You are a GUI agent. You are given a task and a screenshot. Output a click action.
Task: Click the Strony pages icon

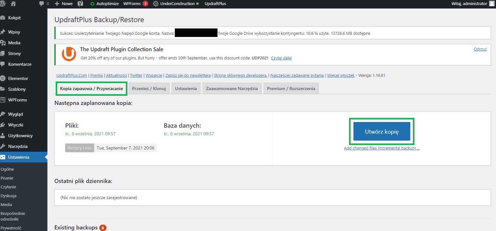(3, 53)
